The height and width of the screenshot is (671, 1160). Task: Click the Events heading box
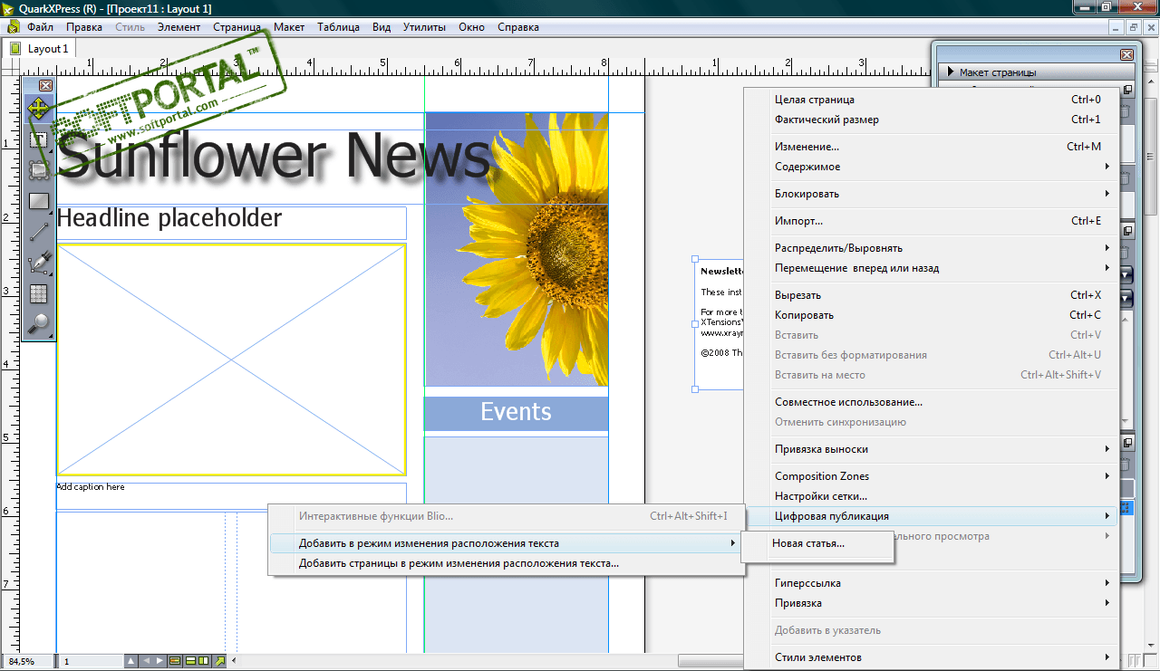pyautogui.click(x=516, y=413)
